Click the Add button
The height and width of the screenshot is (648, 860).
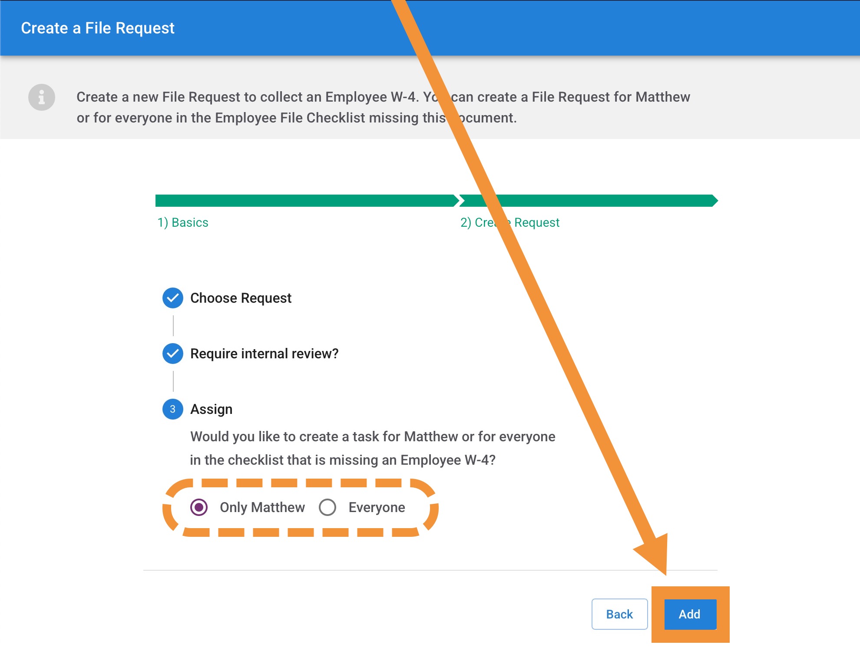pyautogui.click(x=690, y=614)
